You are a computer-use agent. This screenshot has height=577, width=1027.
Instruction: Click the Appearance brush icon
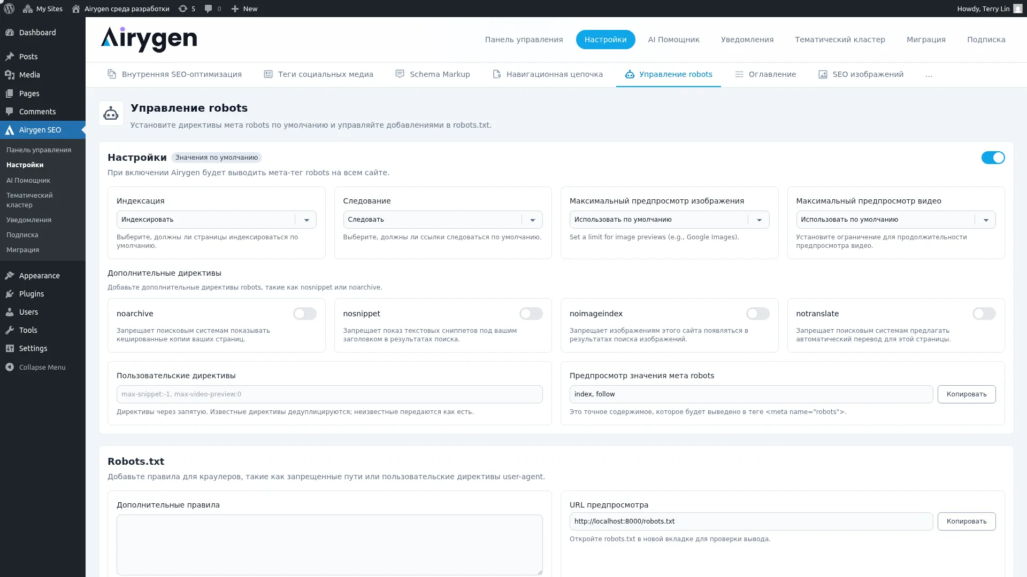click(10, 276)
